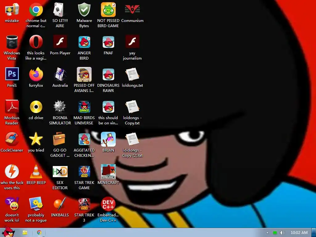Open the 'STAR TREK 3' icon

84,204
